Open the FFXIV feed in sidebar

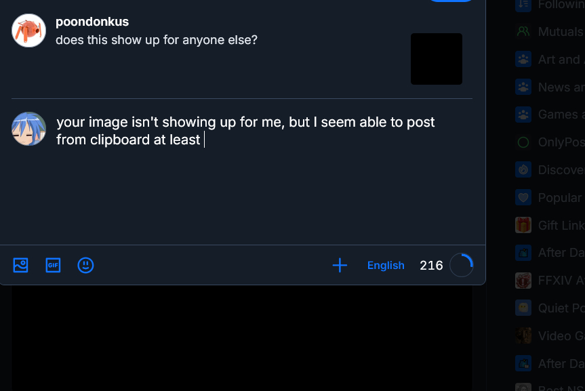pos(560,280)
